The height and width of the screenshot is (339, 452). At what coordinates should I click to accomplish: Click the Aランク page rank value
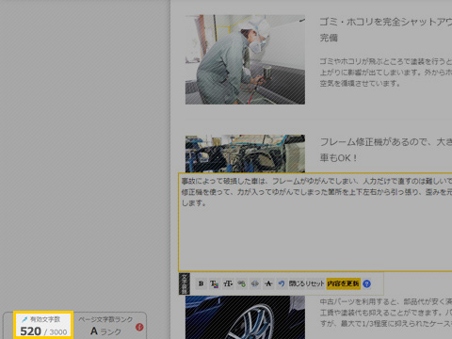click(x=105, y=331)
